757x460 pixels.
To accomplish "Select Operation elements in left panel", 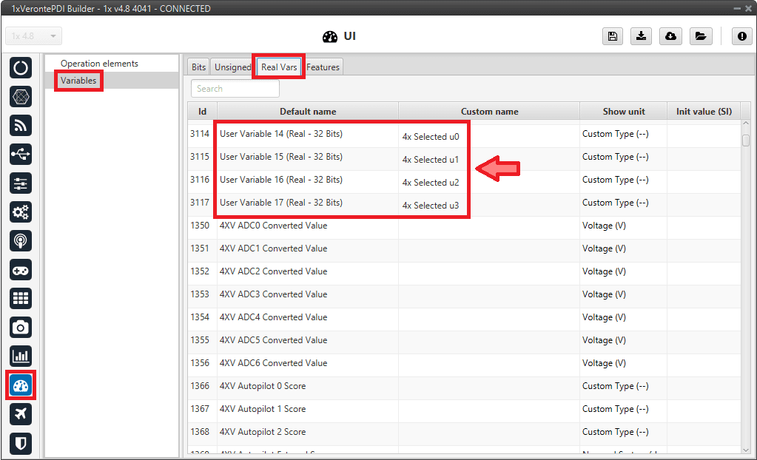I will coord(99,64).
